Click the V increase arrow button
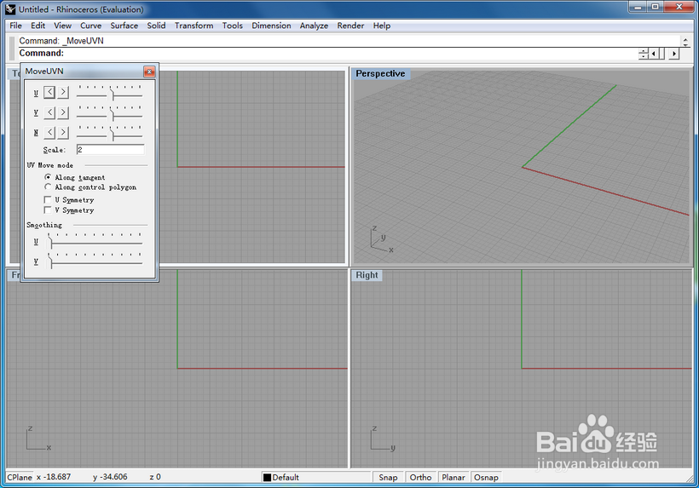This screenshot has width=699, height=488. (x=63, y=112)
